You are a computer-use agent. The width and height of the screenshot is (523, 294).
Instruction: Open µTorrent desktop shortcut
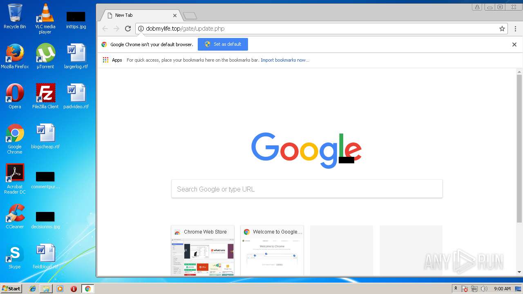(x=45, y=56)
